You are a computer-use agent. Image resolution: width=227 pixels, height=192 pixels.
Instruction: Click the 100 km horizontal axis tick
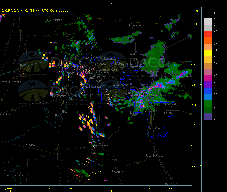pos(131,188)
